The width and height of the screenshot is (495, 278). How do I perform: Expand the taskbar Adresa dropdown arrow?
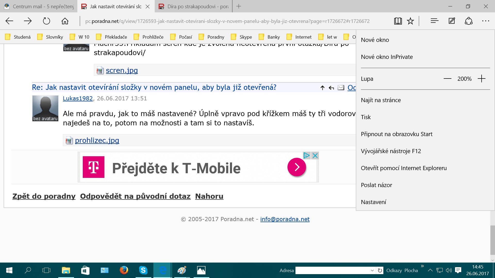[372, 270]
